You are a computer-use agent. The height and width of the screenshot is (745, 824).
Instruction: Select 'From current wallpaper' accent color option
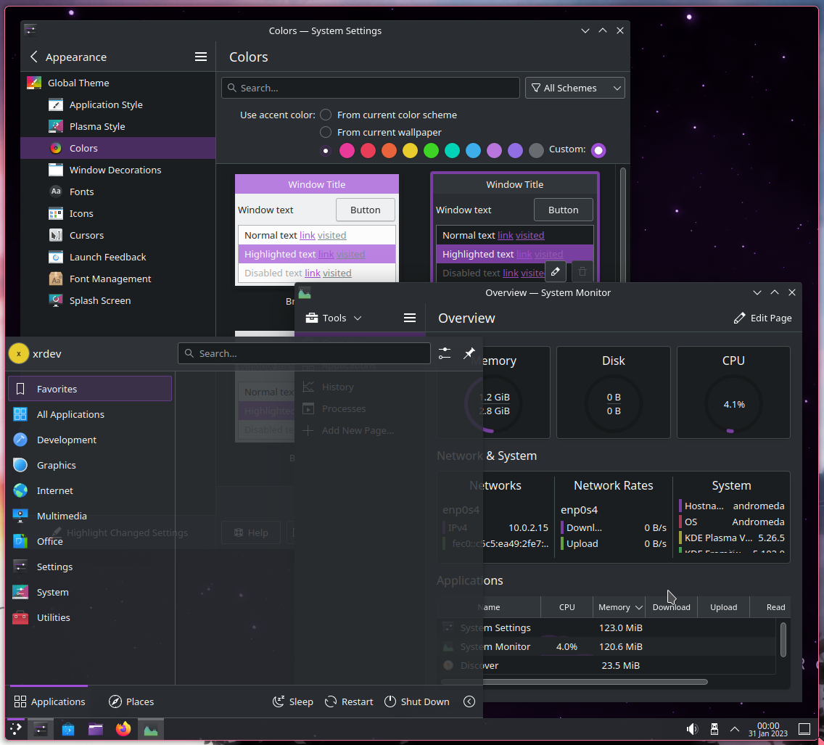point(325,132)
